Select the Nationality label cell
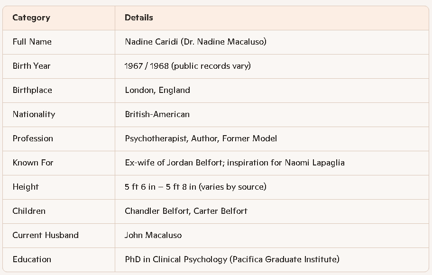 tap(34, 114)
